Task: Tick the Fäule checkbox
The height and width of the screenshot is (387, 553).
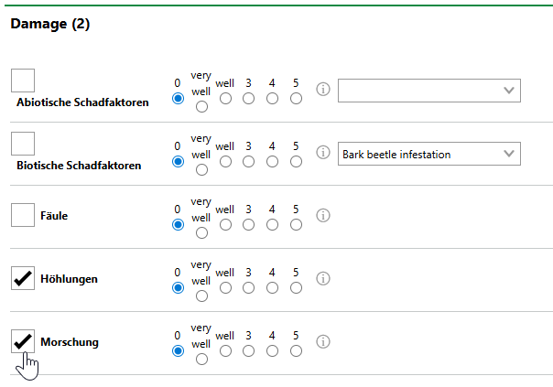Action: [x=23, y=215]
